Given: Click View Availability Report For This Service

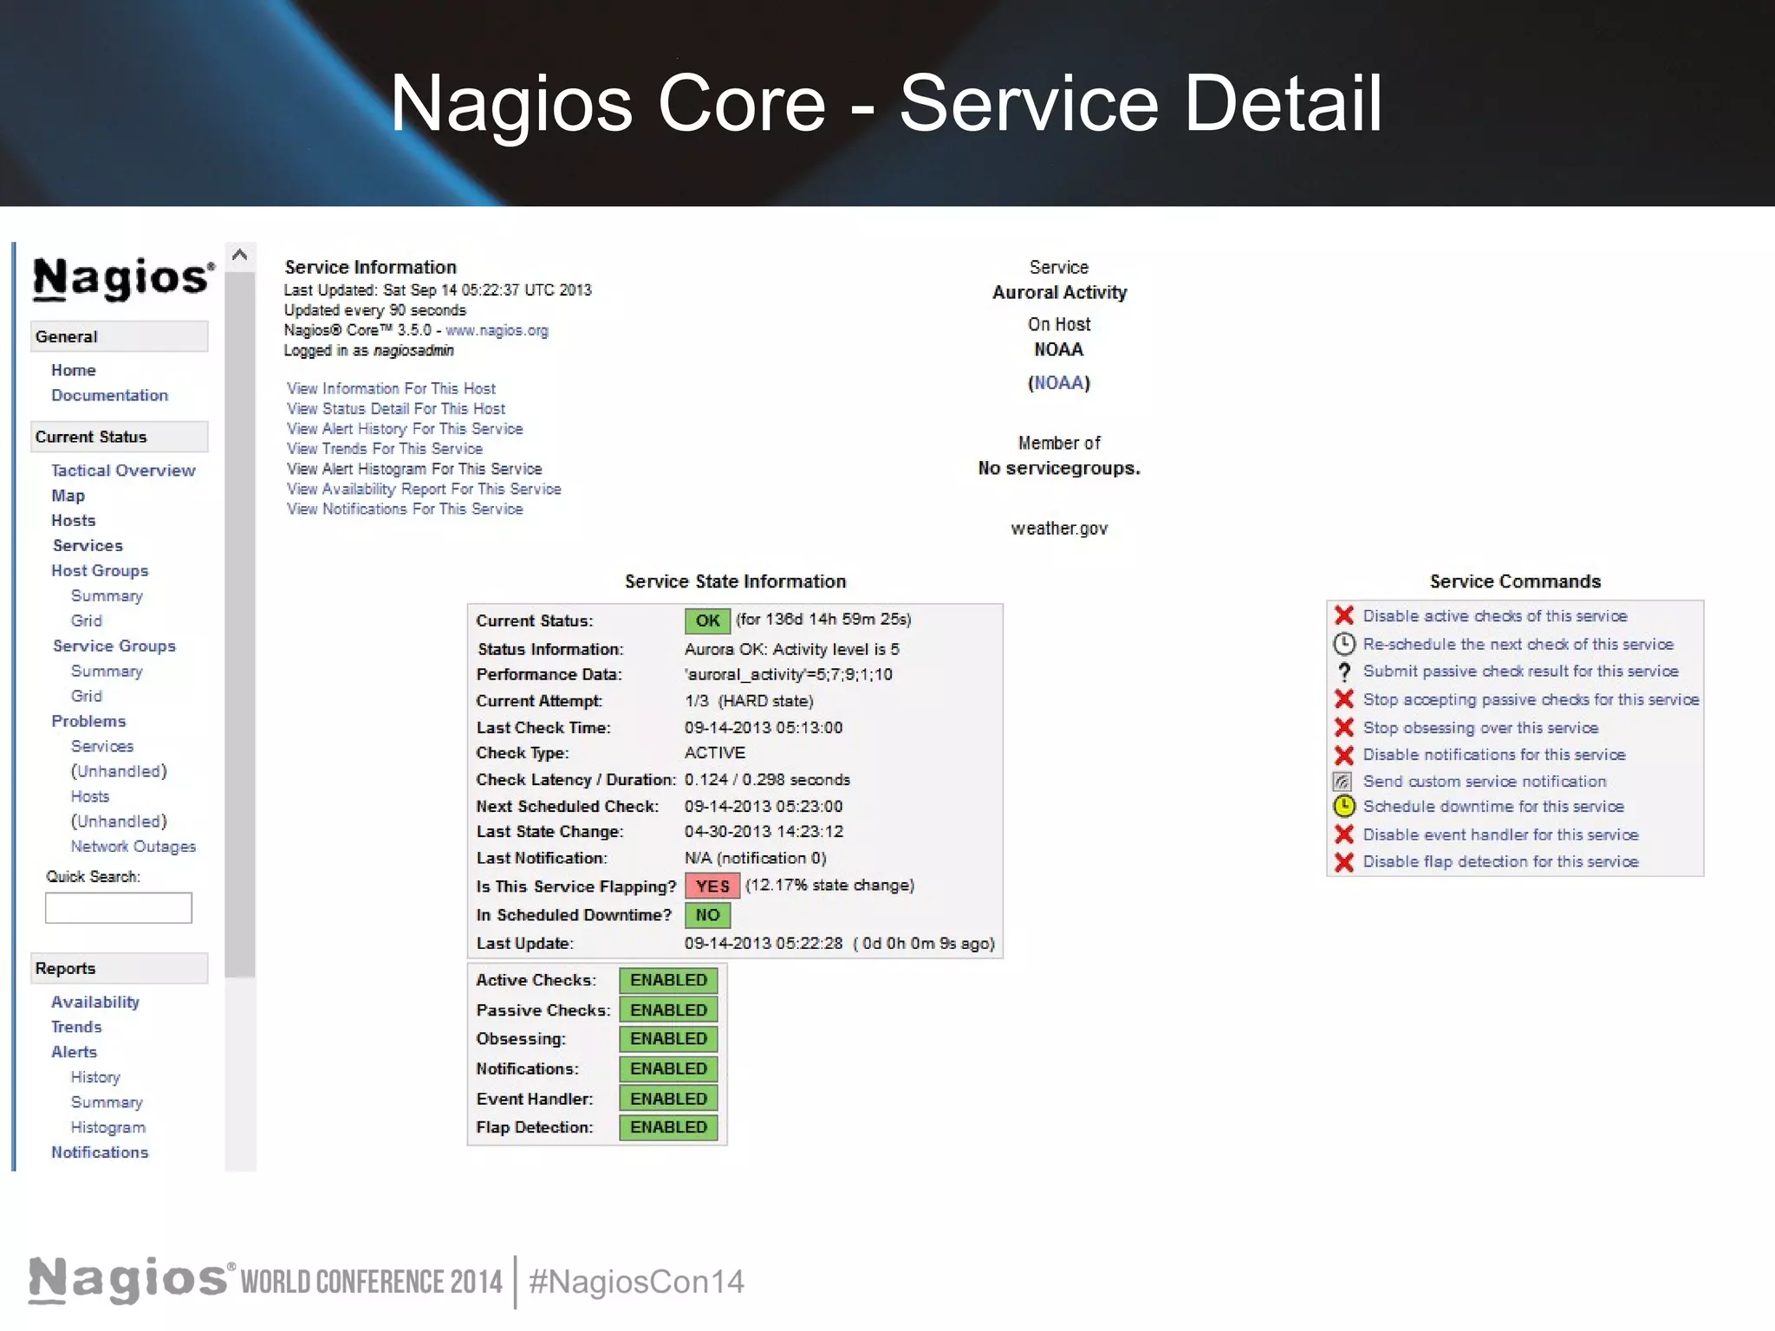Looking at the screenshot, I should pos(424,490).
